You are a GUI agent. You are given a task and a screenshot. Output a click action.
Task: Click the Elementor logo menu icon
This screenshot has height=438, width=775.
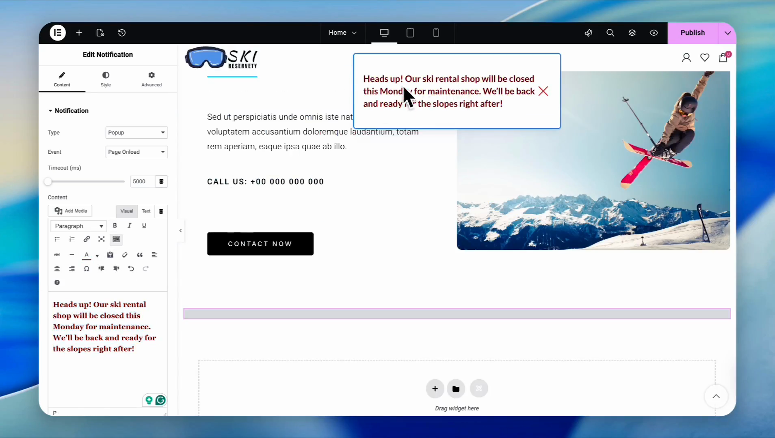tap(58, 33)
